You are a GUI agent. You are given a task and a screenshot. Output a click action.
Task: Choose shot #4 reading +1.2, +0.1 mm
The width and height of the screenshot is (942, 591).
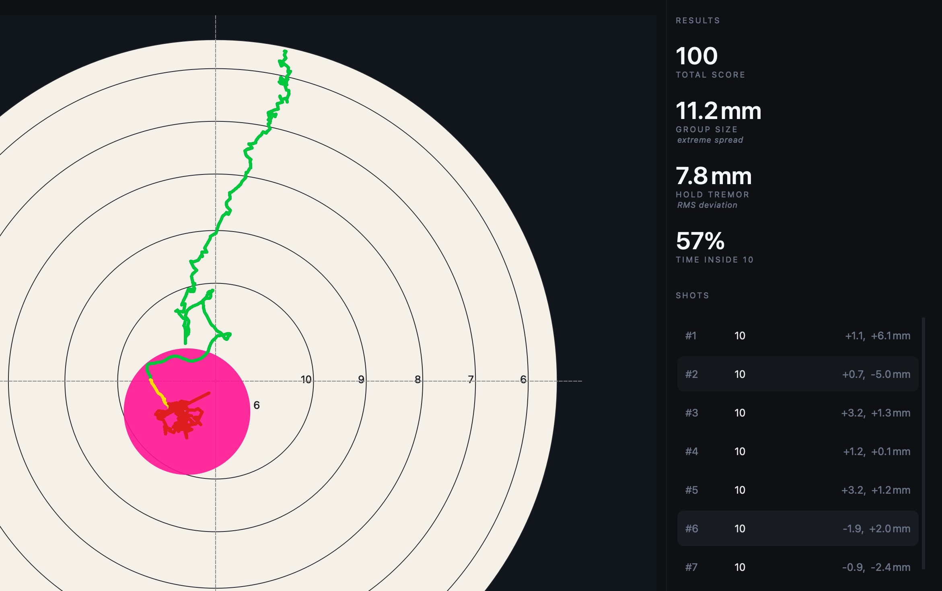click(798, 451)
